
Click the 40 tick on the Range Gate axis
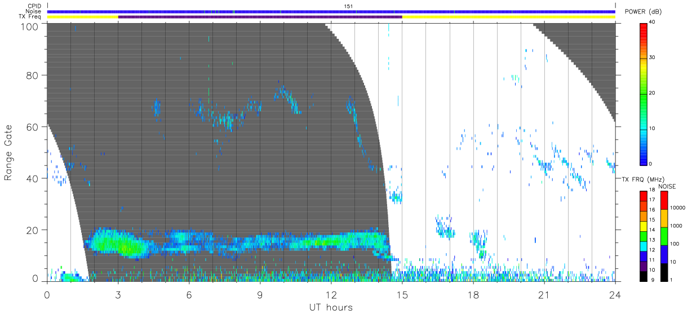point(33,179)
